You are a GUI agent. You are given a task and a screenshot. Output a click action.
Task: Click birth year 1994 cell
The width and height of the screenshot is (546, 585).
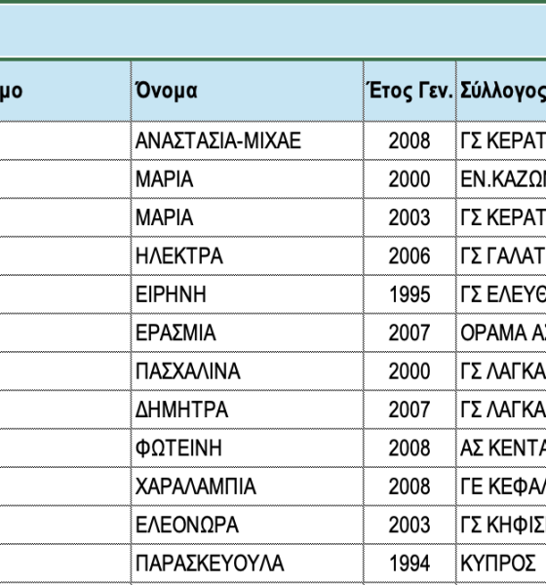409,564
